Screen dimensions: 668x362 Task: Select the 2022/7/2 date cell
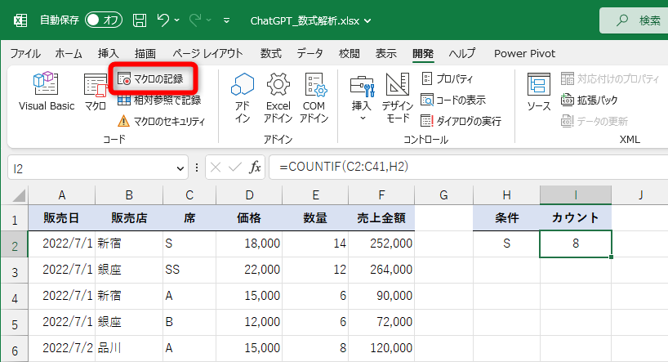point(62,348)
